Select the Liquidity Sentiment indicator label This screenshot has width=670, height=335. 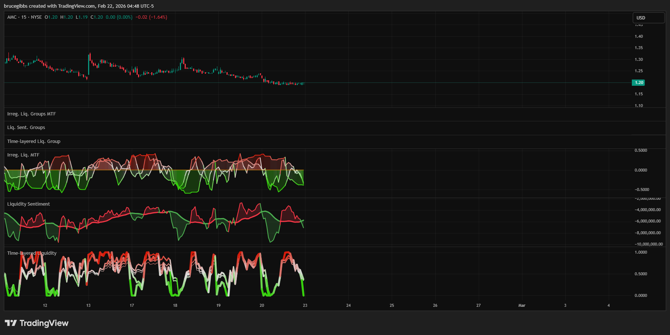click(x=29, y=204)
